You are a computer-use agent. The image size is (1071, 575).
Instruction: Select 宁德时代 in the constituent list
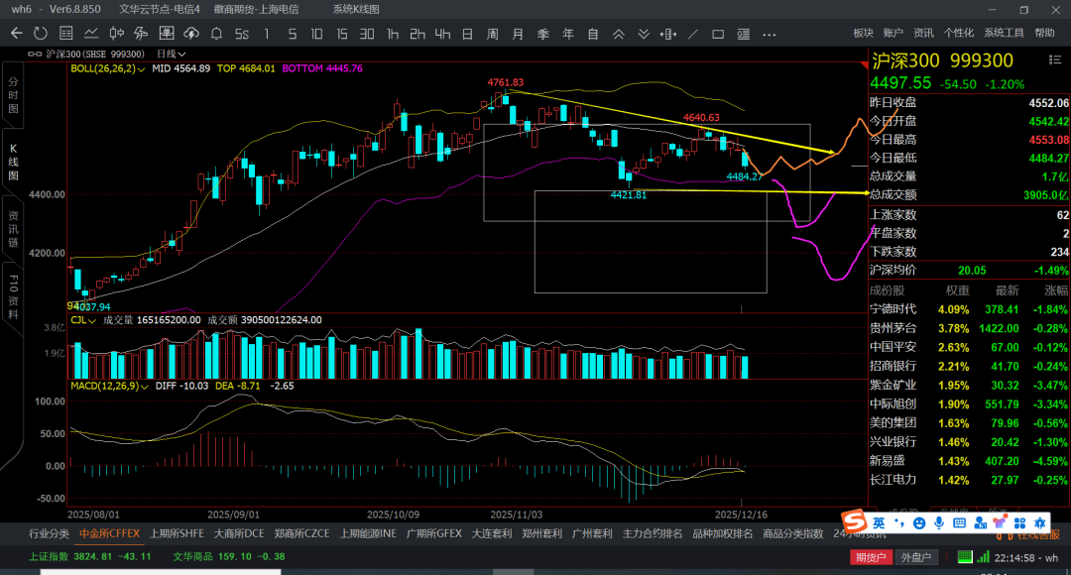point(892,309)
